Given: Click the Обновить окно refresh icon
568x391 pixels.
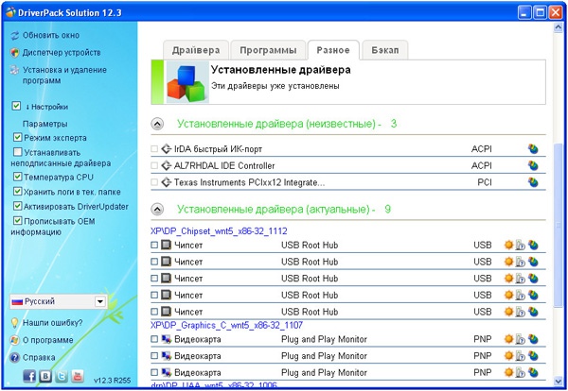Looking at the screenshot, I should pos(15,35).
